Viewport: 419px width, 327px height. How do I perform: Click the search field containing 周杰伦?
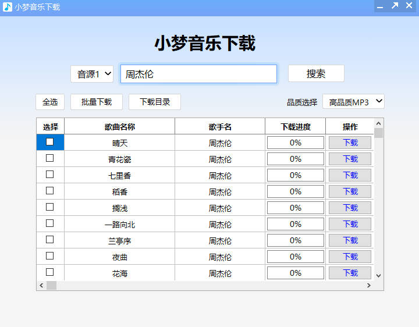(x=198, y=74)
